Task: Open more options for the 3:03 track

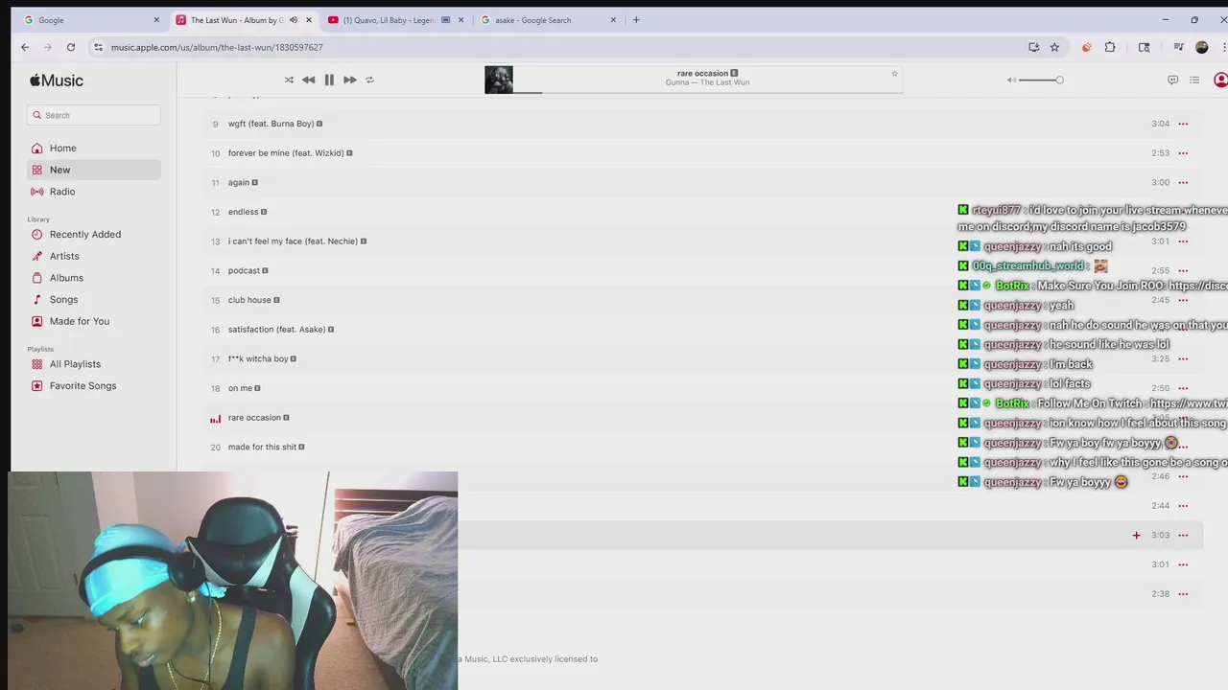Action: pos(1183,535)
